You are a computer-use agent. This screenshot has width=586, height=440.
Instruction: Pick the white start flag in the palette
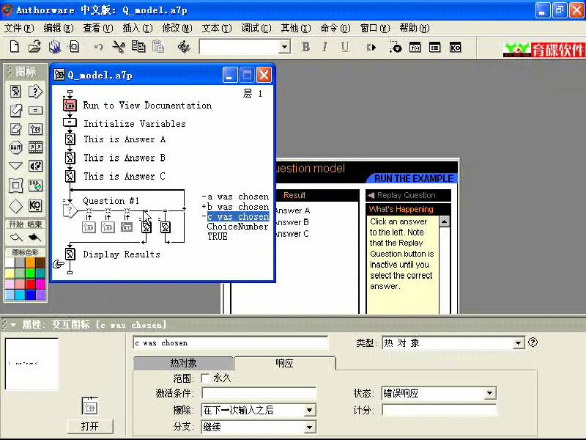pyautogui.click(x=15, y=237)
